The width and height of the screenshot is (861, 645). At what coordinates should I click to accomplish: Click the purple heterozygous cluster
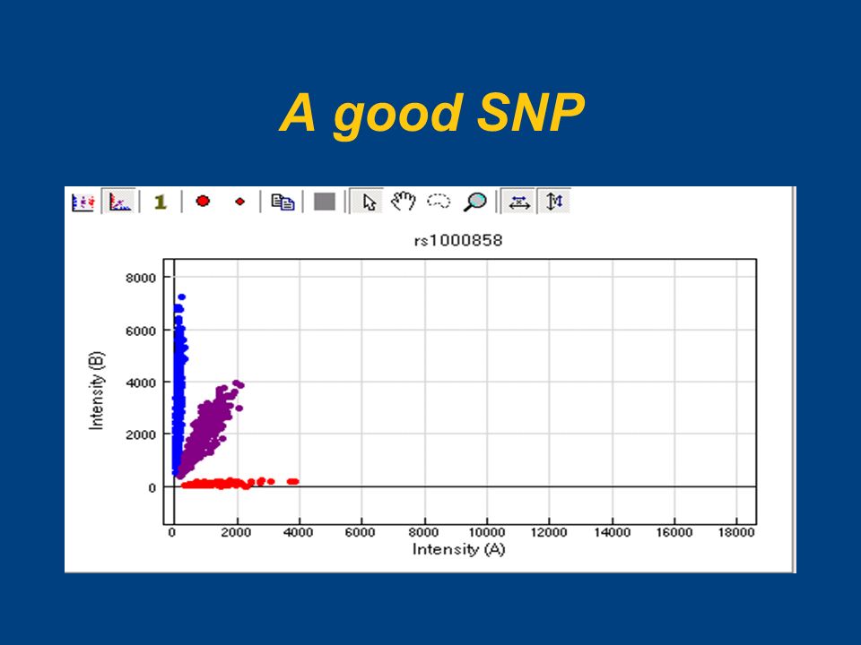pos(209,428)
